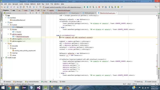
Task: Click Search Everywhere magnifier icon
Action: pyautogui.click(x=155, y=7)
